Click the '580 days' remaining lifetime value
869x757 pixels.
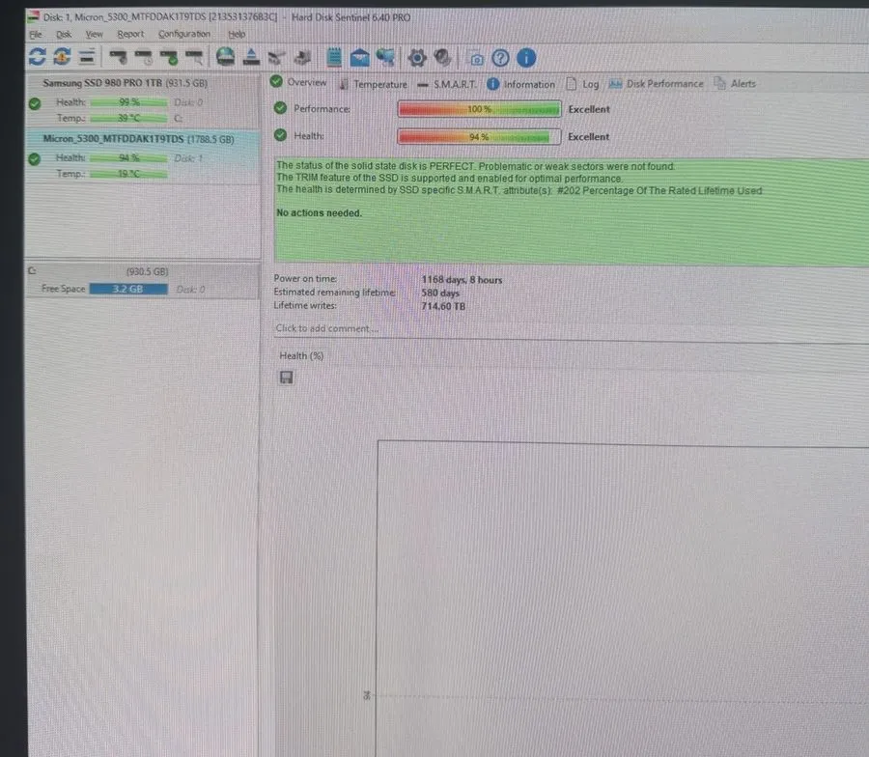[x=440, y=293]
